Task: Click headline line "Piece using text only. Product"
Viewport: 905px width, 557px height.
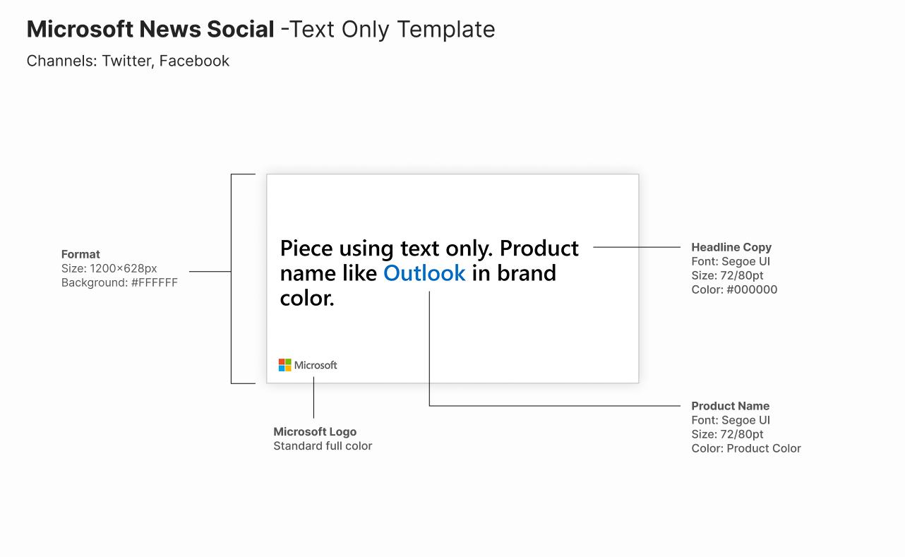Action: (429, 248)
